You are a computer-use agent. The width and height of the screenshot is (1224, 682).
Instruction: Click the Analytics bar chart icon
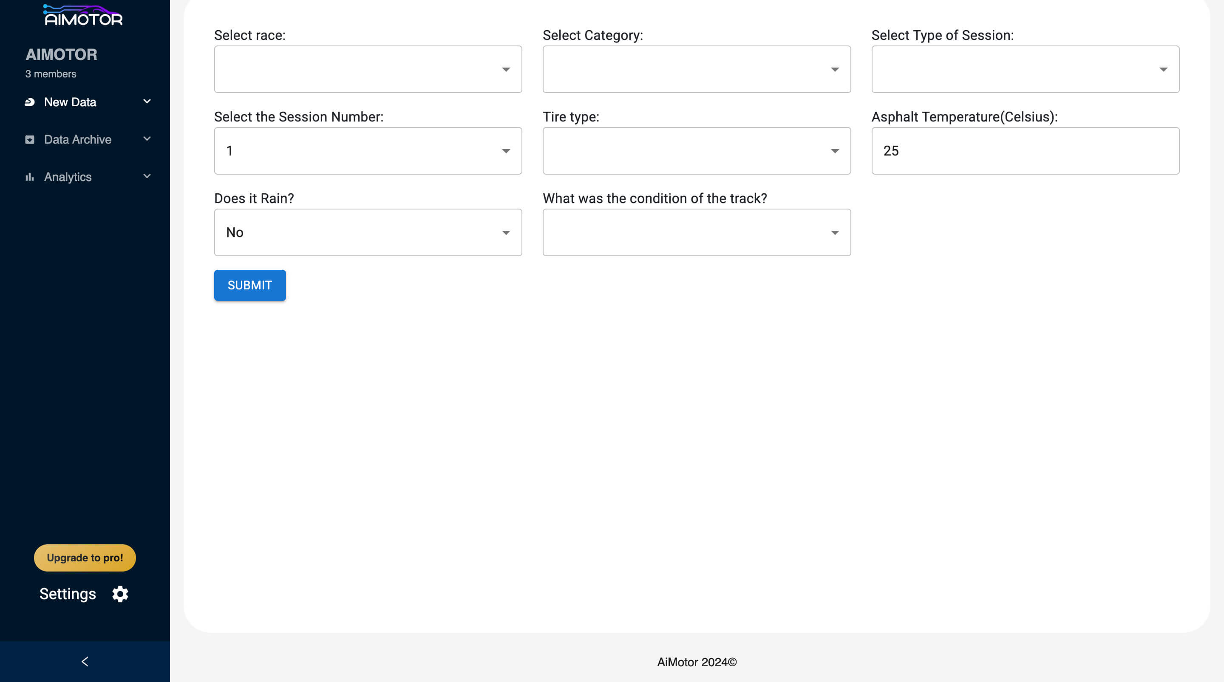(29, 177)
